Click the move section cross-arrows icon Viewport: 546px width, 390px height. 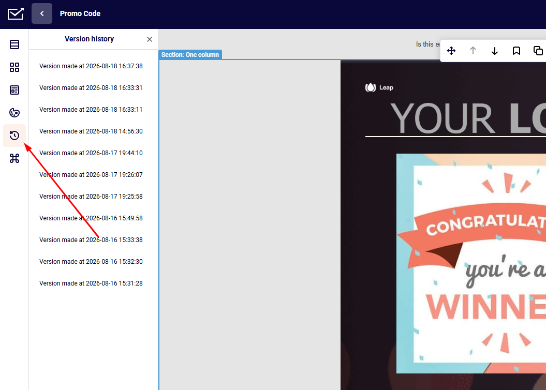click(451, 51)
